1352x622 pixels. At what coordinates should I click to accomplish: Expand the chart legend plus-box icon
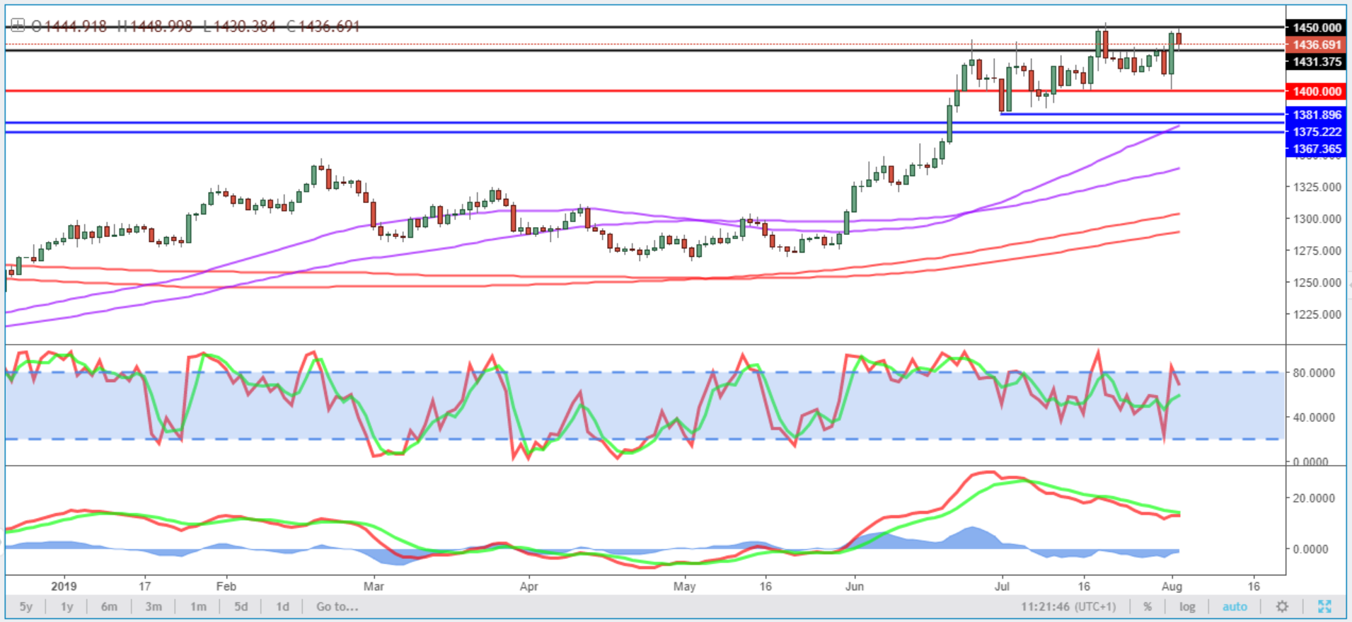coord(18,26)
